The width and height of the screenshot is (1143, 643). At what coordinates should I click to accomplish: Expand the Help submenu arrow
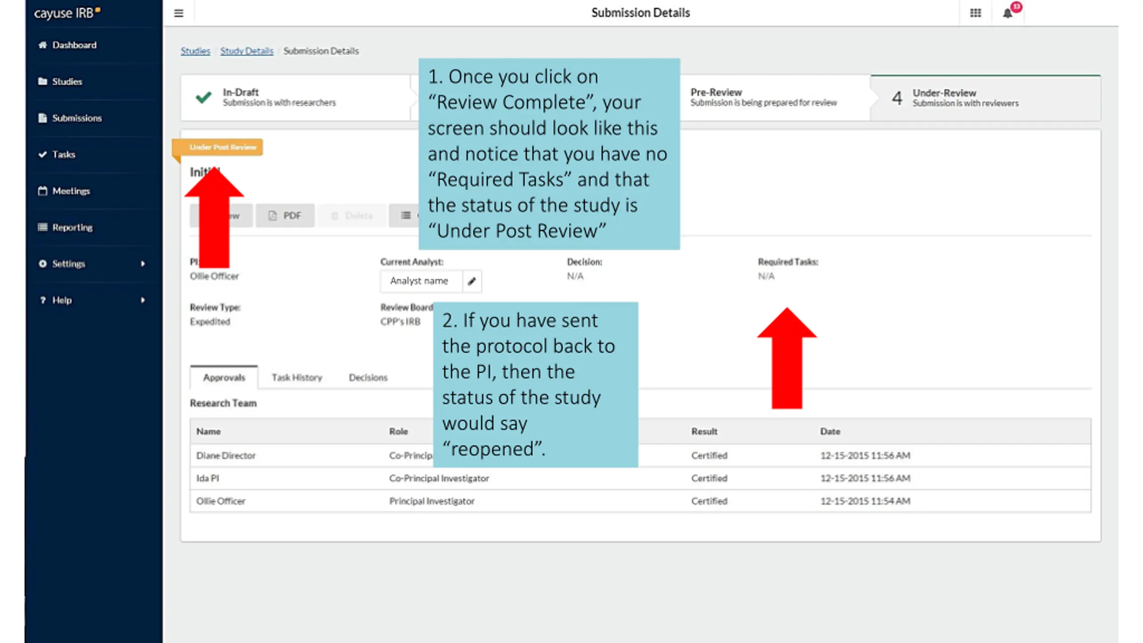pyautogui.click(x=143, y=301)
